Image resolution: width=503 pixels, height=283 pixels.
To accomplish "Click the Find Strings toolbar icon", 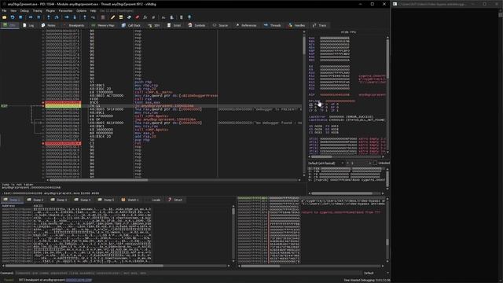I will click(x=163, y=17).
